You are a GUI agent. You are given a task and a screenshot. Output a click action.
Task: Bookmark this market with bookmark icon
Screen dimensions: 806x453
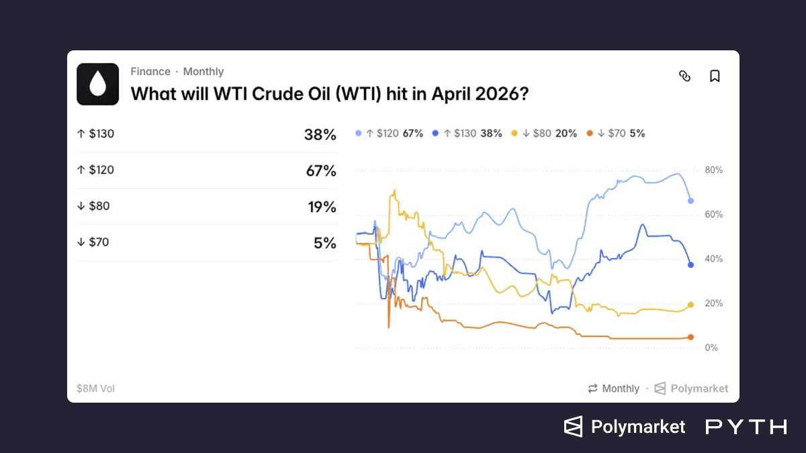pos(715,76)
